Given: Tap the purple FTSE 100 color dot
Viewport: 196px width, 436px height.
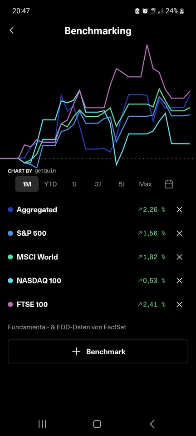Looking at the screenshot, I should pyautogui.click(x=10, y=304).
